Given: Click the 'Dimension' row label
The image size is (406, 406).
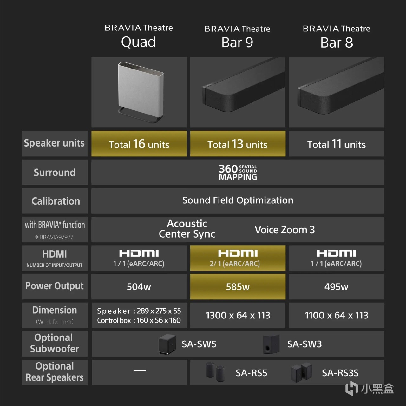Looking at the screenshot, I should 55,310.
